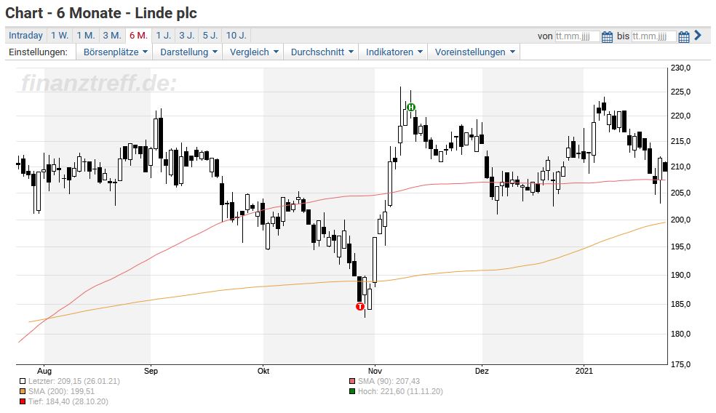This screenshot has height=413, width=716.
Task: Open the 'von' date calendar picker icon
Action: [x=607, y=36]
